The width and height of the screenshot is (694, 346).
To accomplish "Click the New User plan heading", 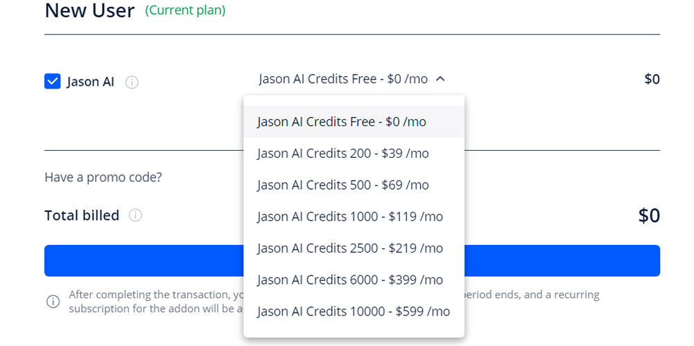I will 89,11.
